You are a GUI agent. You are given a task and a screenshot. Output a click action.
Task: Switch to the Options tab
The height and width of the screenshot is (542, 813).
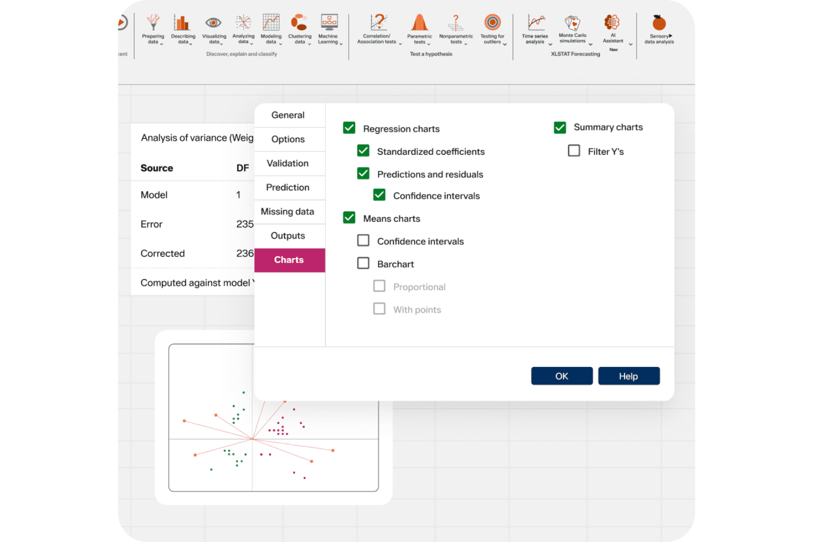pyautogui.click(x=289, y=139)
